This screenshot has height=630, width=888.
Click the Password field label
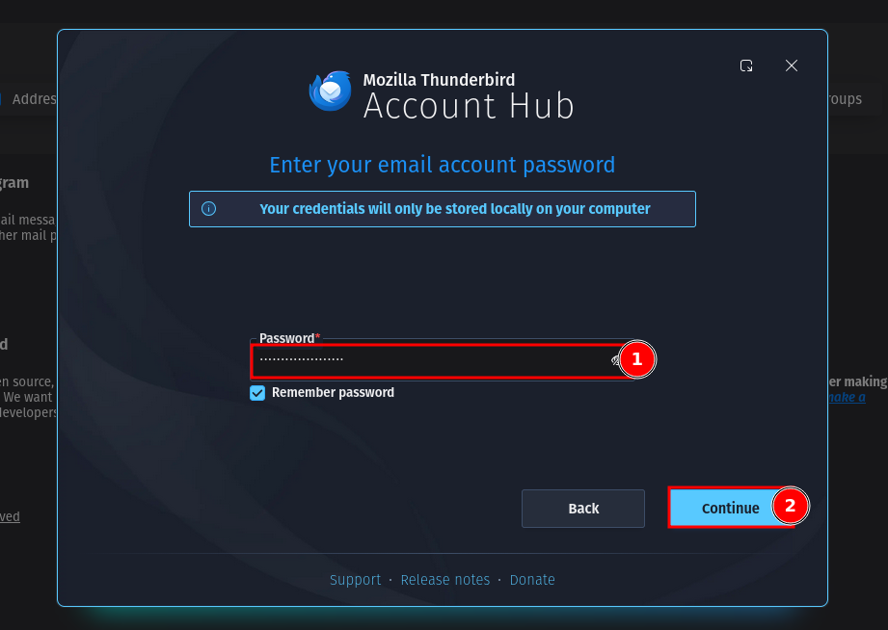coord(286,338)
